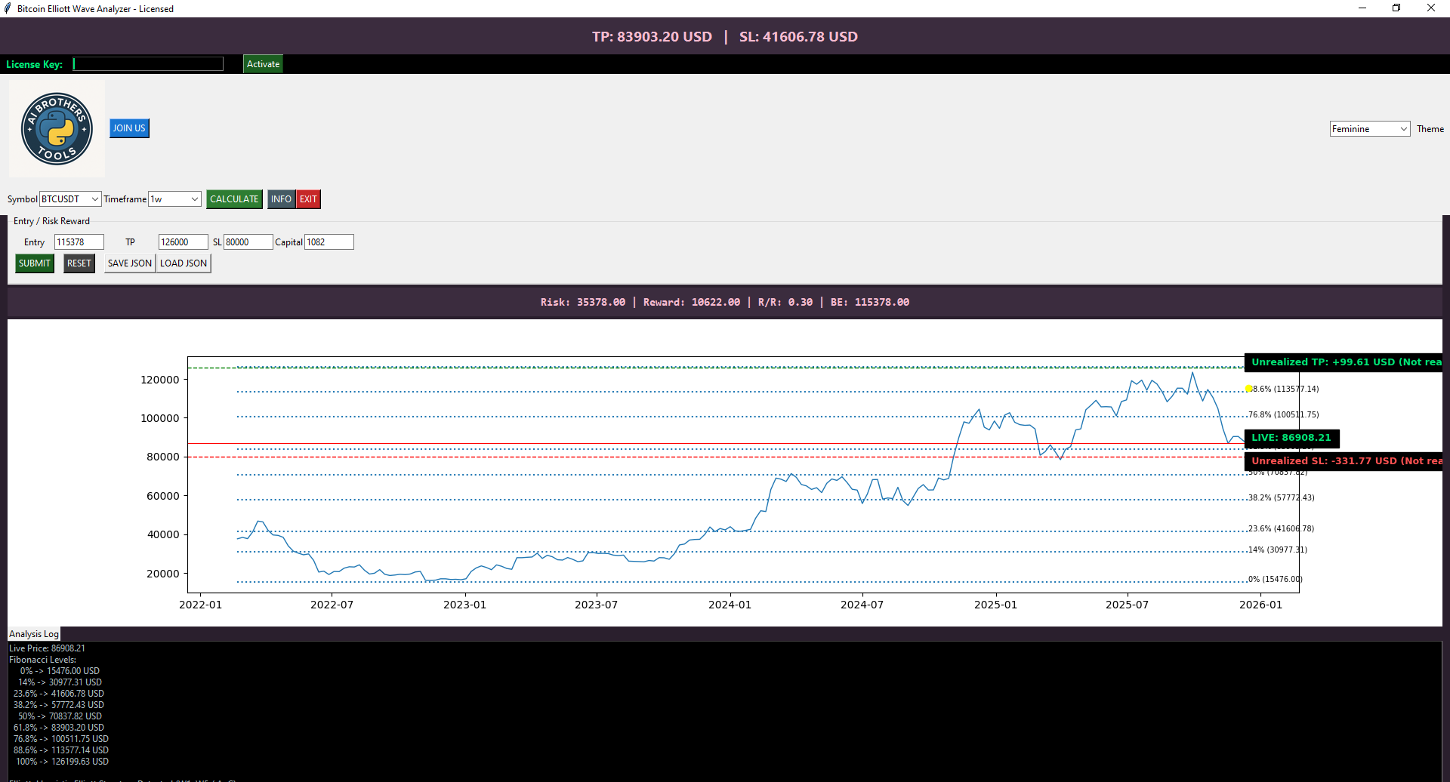Click SAVE JSON to export settings
This screenshot has width=1450, height=782.
pyautogui.click(x=128, y=263)
